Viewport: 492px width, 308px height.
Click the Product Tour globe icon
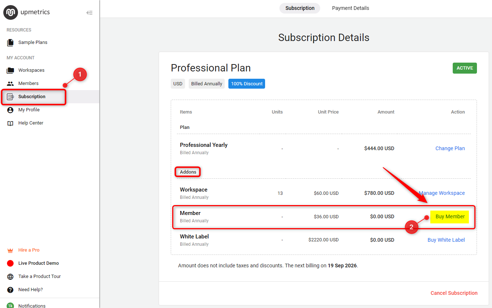10,277
